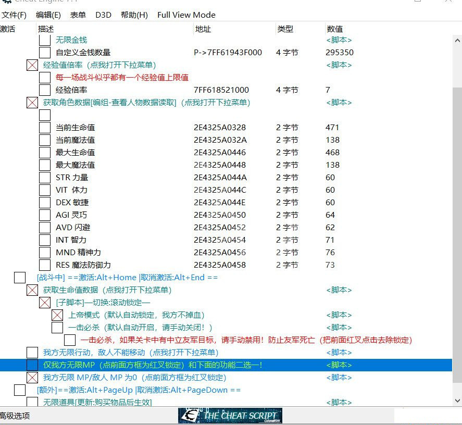Disable the 上帝模式 god mode checkbox
The width and height of the screenshot is (462, 425).
tap(57, 315)
